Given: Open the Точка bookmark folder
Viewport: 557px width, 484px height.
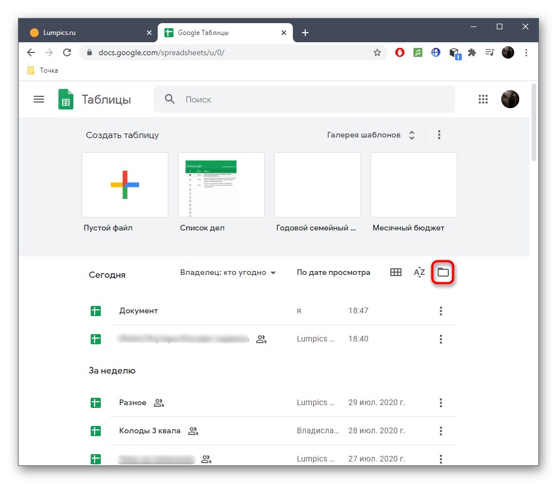Looking at the screenshot, I should 43,70.
